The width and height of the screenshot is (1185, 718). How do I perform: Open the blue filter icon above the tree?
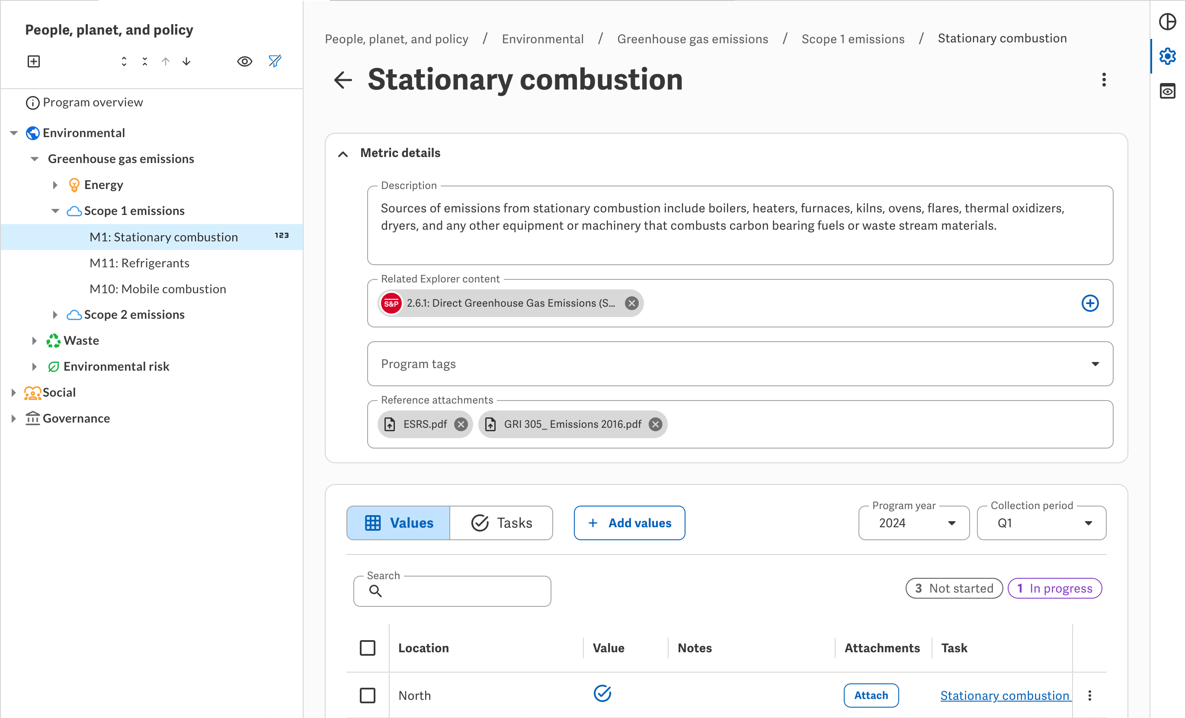275,61
